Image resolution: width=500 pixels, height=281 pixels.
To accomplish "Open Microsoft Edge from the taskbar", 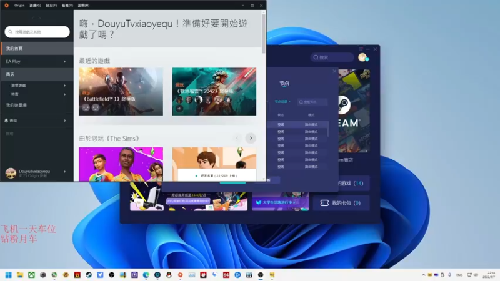I will (146, 275).
